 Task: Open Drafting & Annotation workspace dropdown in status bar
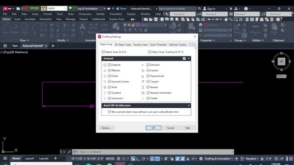pyautogui.click(x=219, y=159)
